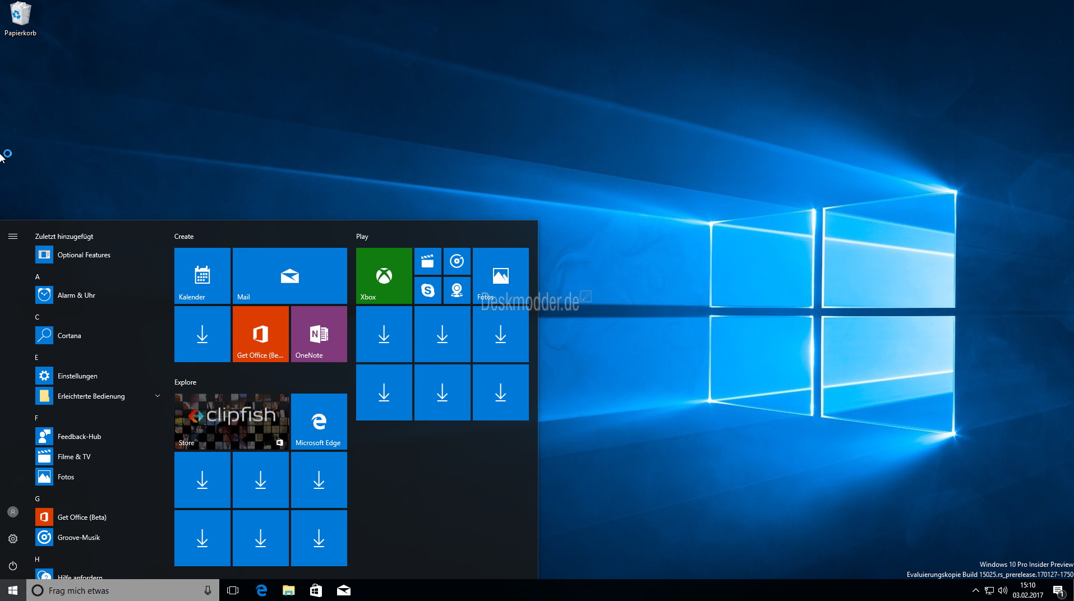Image resolution: width=1074 pixels, height=601 pixels.
Task: Open Optional Features app entry
Action: tap(98, 255)
